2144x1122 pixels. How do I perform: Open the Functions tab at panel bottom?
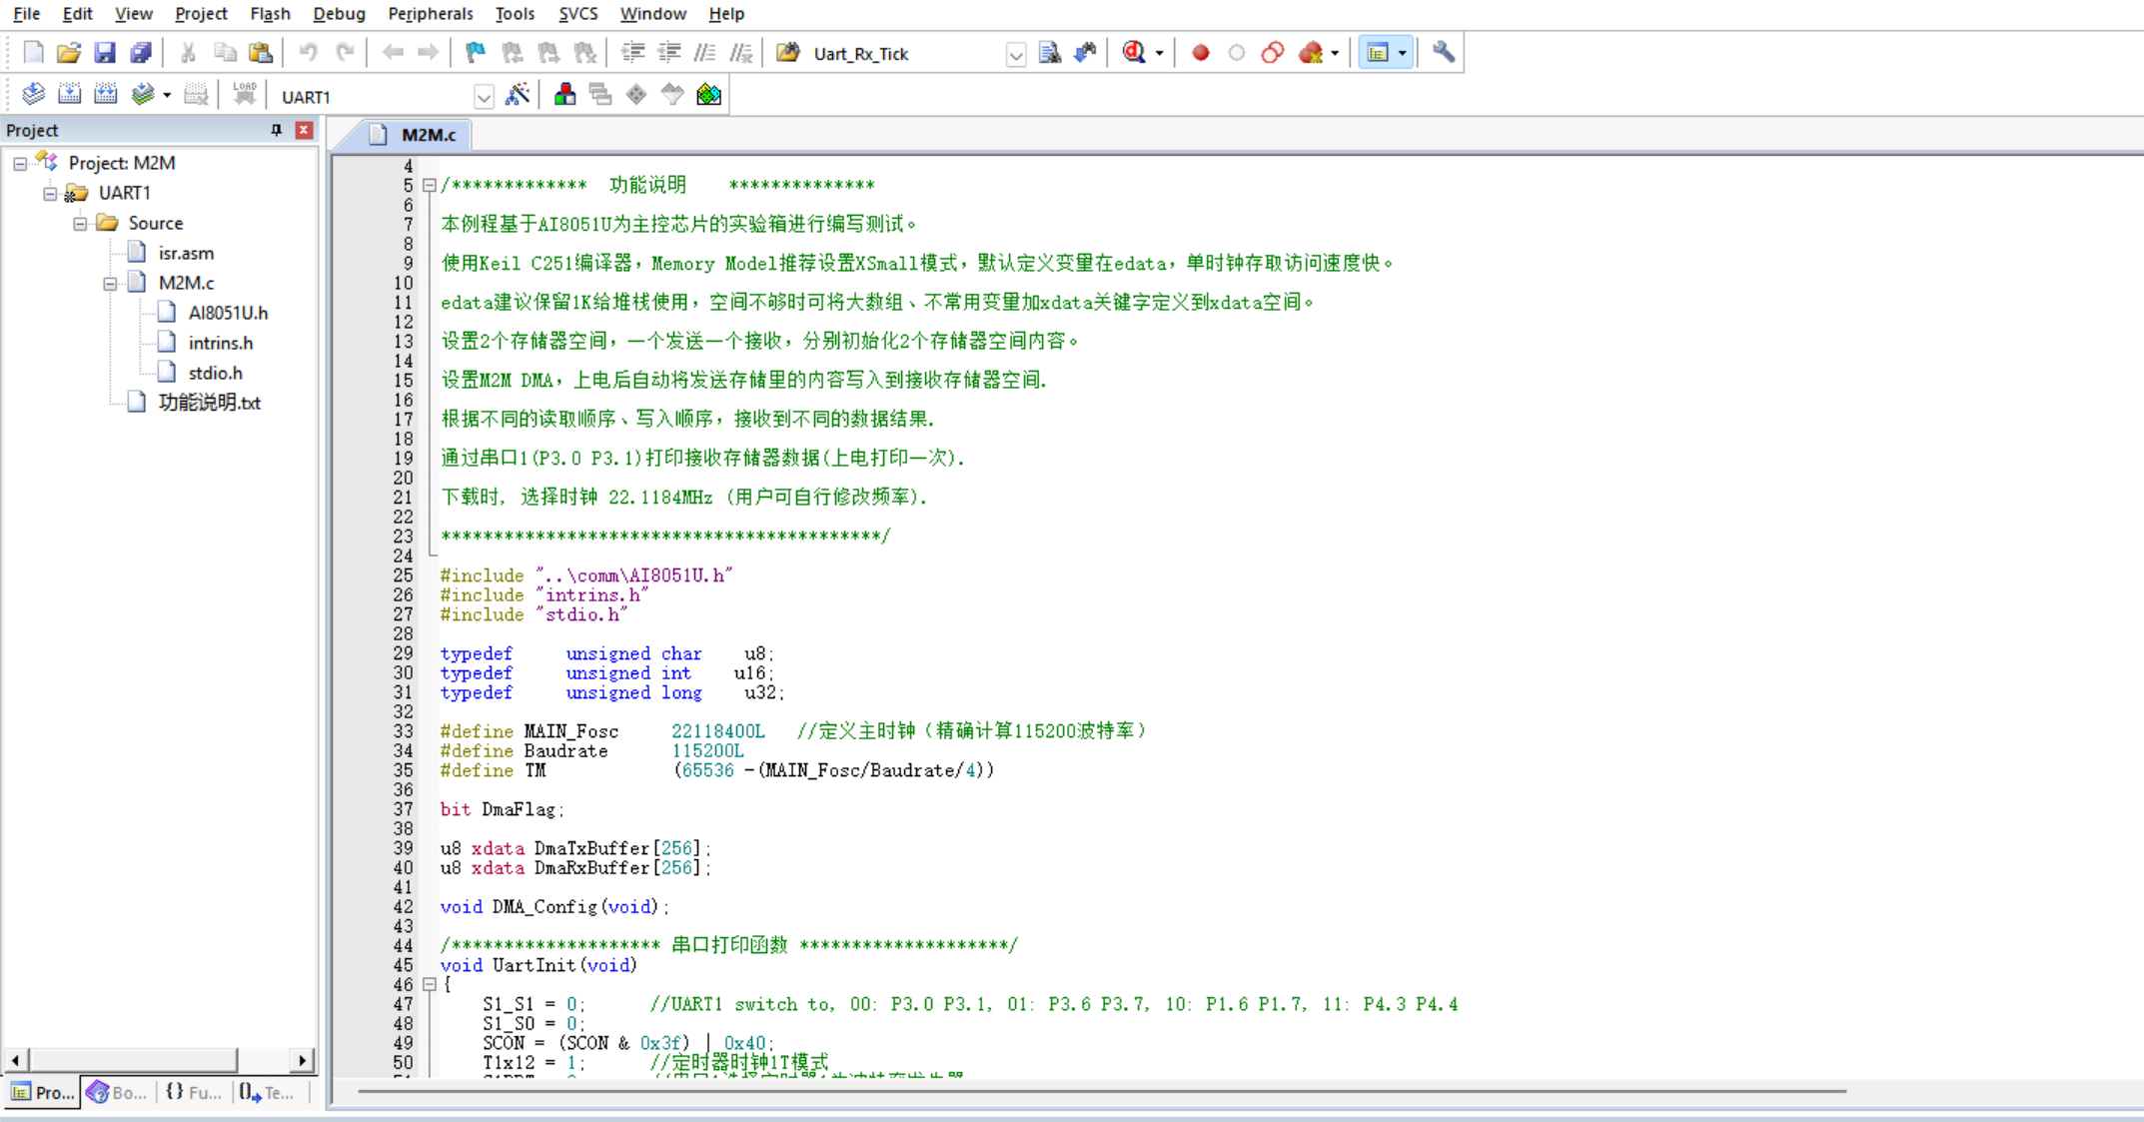[193, 1092]
